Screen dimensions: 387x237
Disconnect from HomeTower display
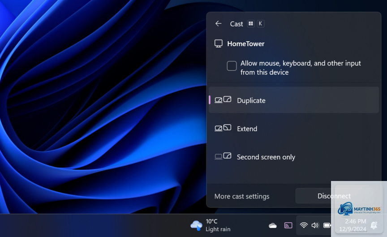[x=334, y=196]
